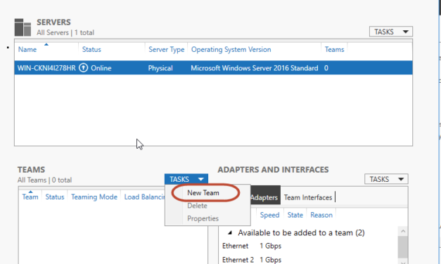Collapse the Available to be added group
This screenshot has width=441, height=264.
click(230, 232)
